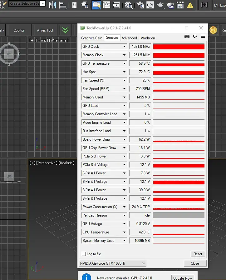Click the Reset button in GPU-Z
The height and width of the screenshot is (280, 226).
click(x=198, y=254)
